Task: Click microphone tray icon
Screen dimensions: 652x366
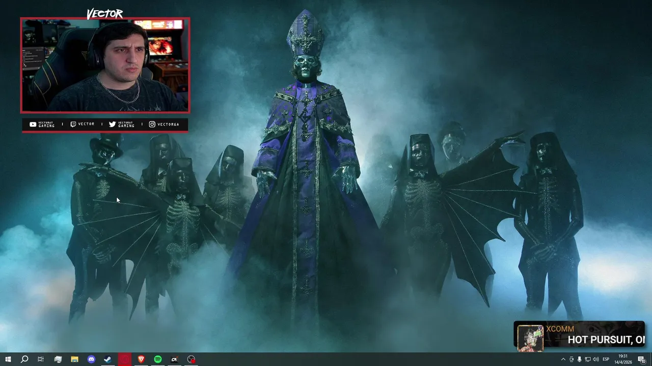Action: 580,359
